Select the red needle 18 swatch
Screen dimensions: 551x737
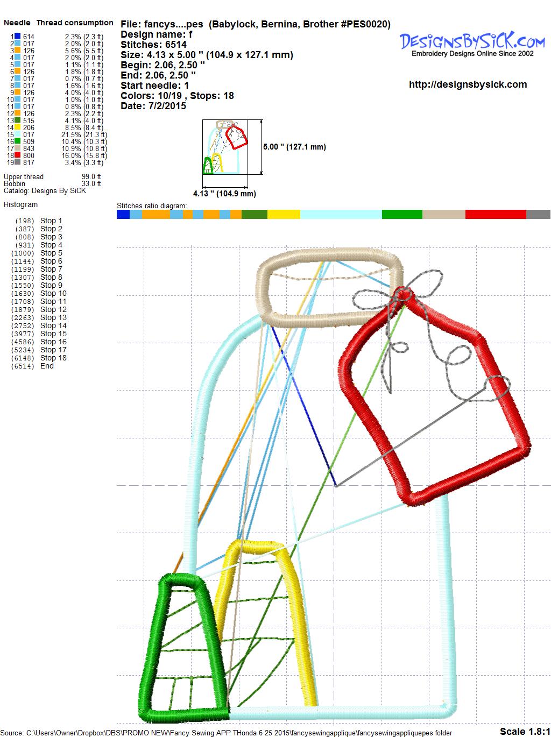click(x=18, y=155)
